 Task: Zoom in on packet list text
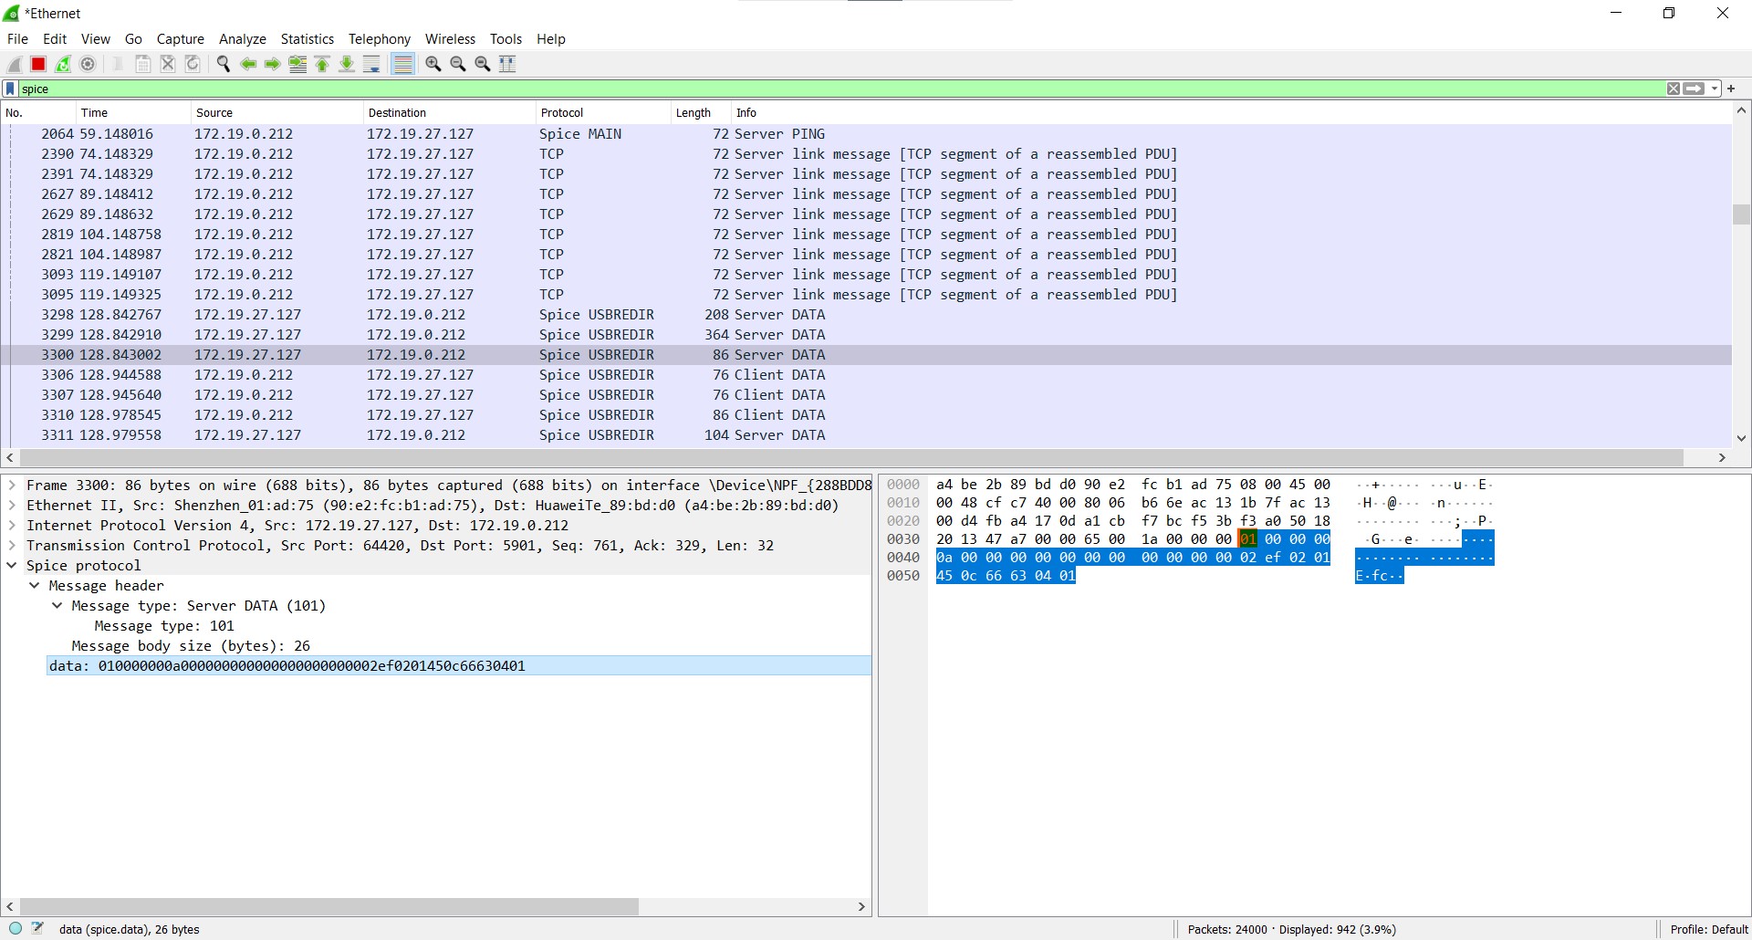click(433, 64)
